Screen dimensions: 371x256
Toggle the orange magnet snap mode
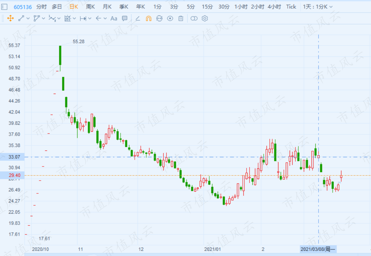point(149,18)
